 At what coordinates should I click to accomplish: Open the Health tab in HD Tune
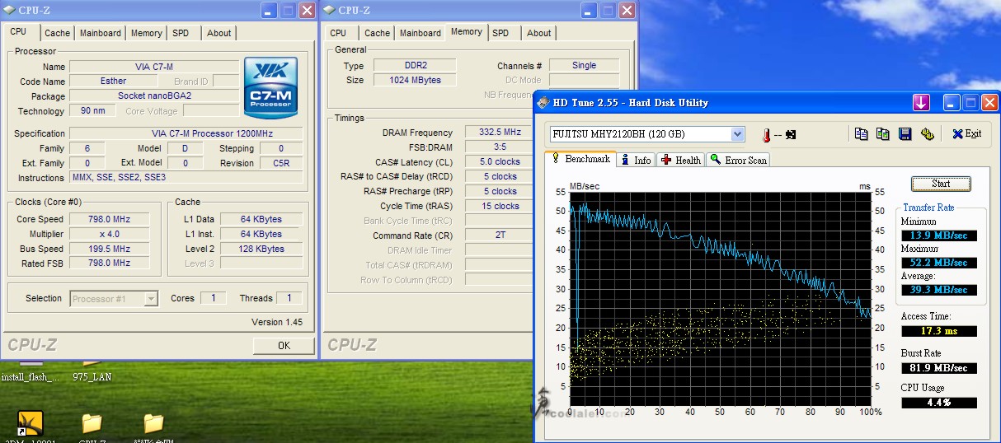coord(680,160)
